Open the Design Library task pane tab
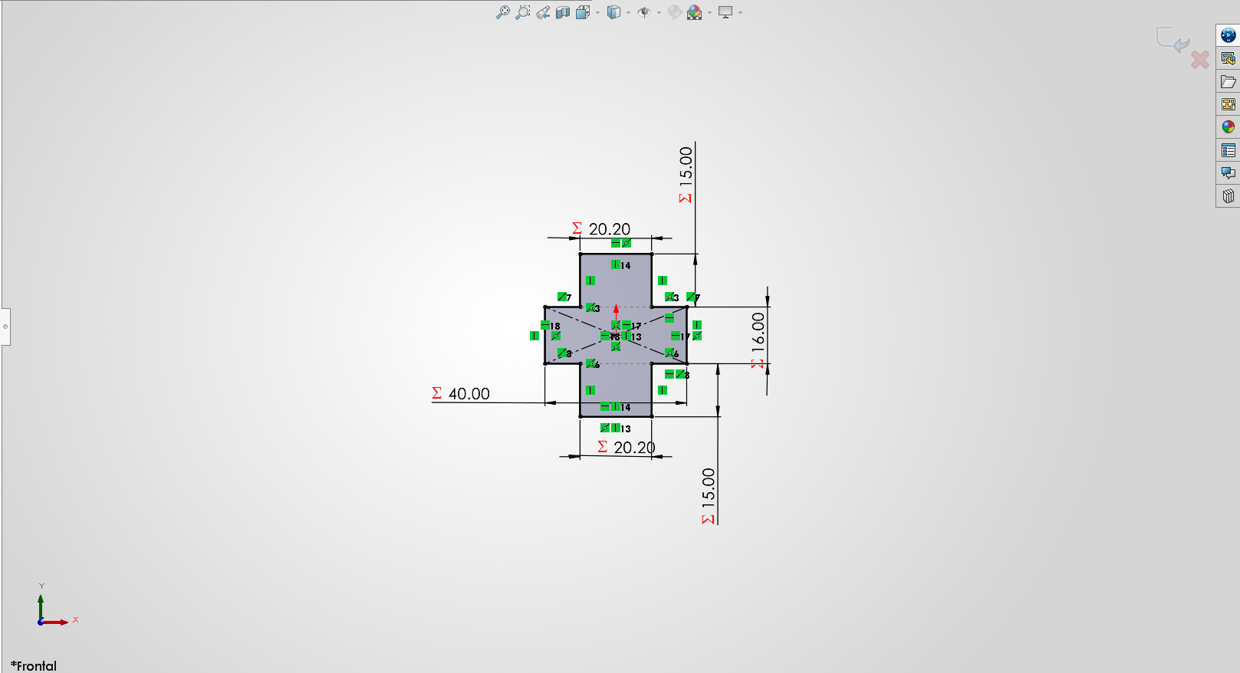Viewport: 1240px width, 673px height. [x=1228, y=58]
